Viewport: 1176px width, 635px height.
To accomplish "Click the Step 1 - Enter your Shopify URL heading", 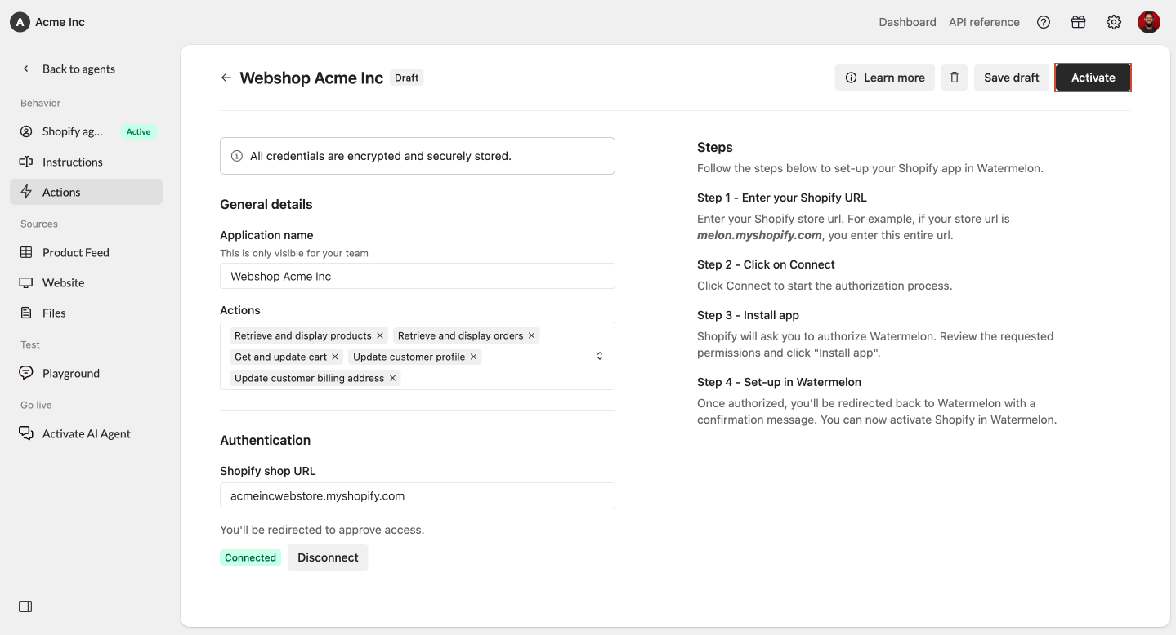I will pos(782,198).
